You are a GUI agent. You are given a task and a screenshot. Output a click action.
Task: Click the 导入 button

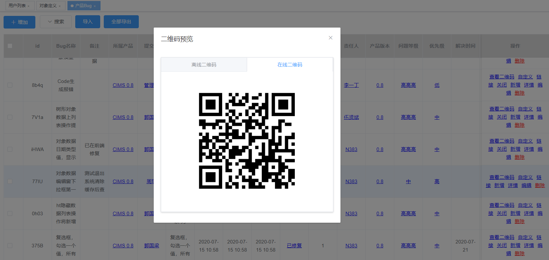pos(88,22)
